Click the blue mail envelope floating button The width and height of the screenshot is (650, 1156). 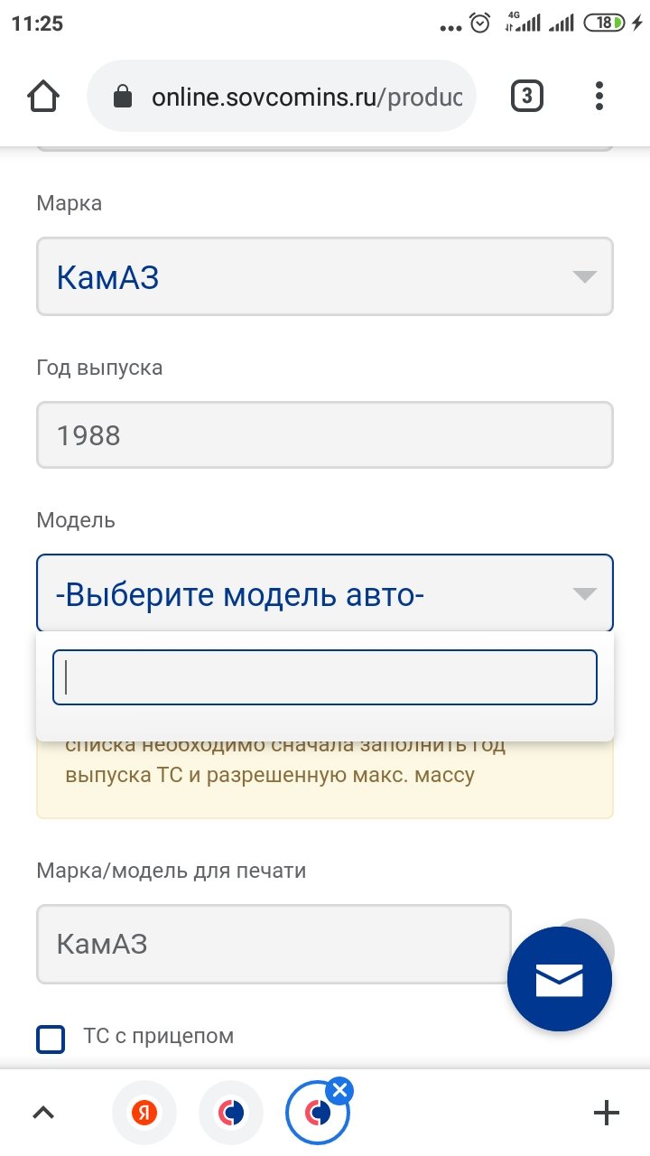tap(560, 980)
